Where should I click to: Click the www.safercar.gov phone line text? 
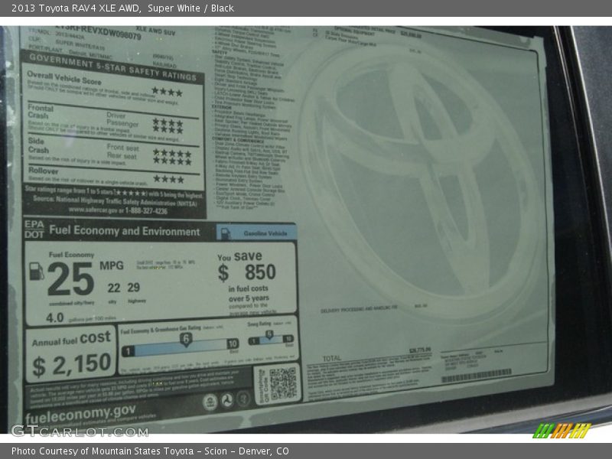[118, 211]
